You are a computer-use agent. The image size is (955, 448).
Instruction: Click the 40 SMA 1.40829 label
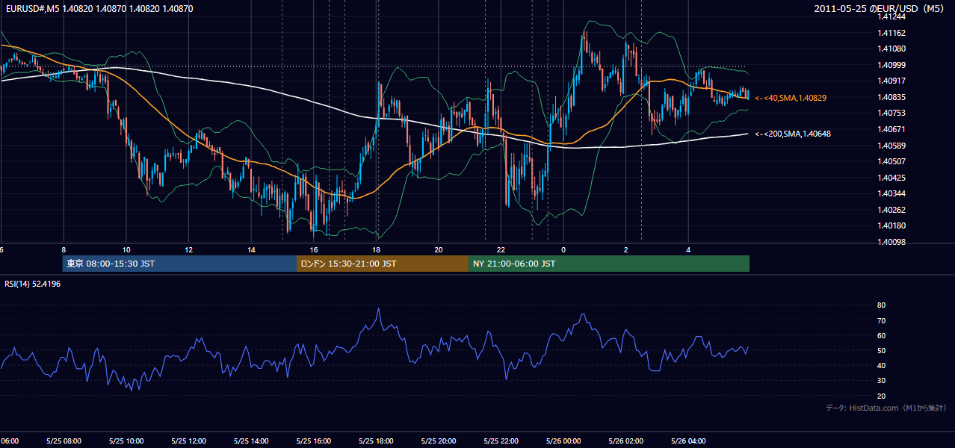[791, 98]
